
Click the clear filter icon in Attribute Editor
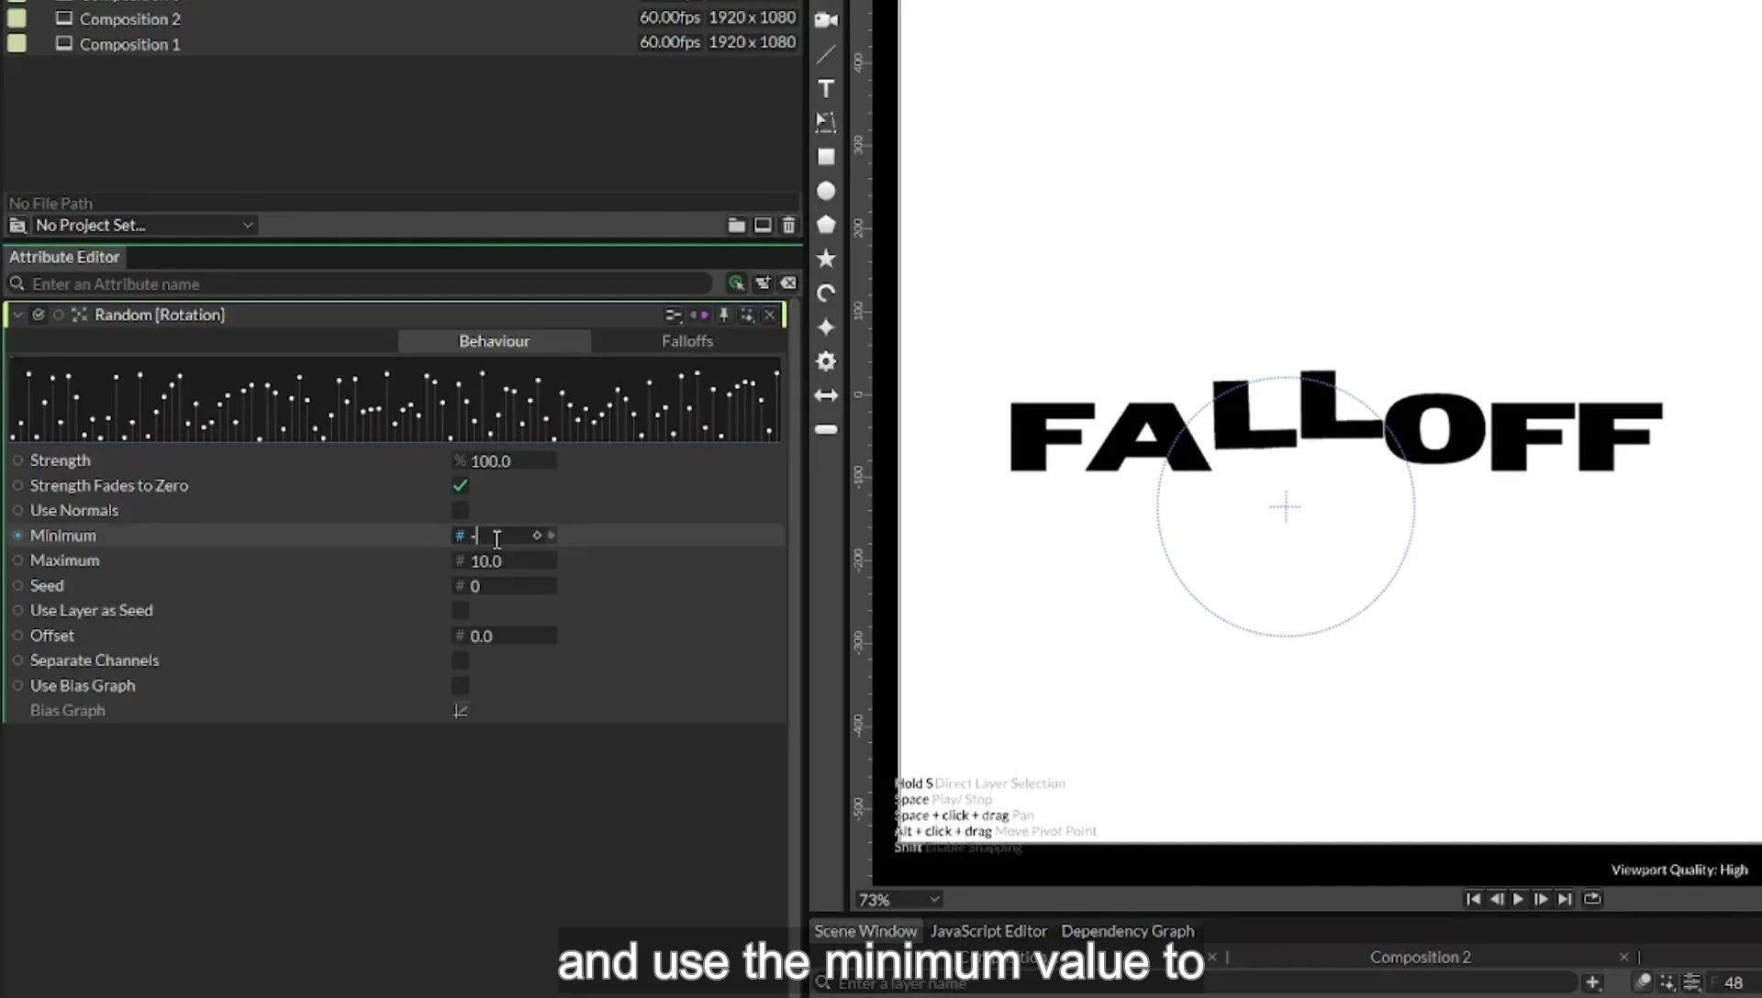coord(788,283)
